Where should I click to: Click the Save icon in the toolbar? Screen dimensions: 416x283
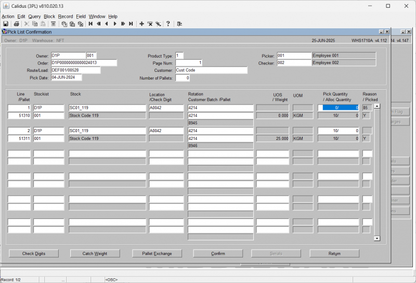(x=6, y=24)
